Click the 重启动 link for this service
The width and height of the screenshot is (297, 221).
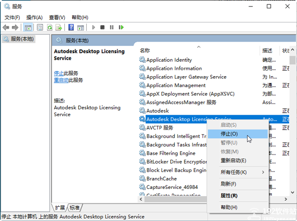(x=61, y=80)
